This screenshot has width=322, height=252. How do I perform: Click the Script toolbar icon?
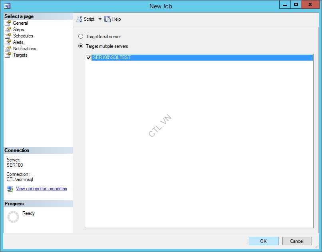click(79, 19)
